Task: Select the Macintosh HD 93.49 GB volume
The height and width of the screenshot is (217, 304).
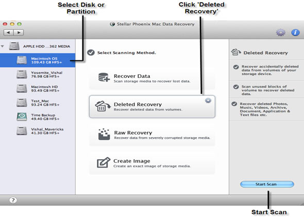Action: (38, 89)
